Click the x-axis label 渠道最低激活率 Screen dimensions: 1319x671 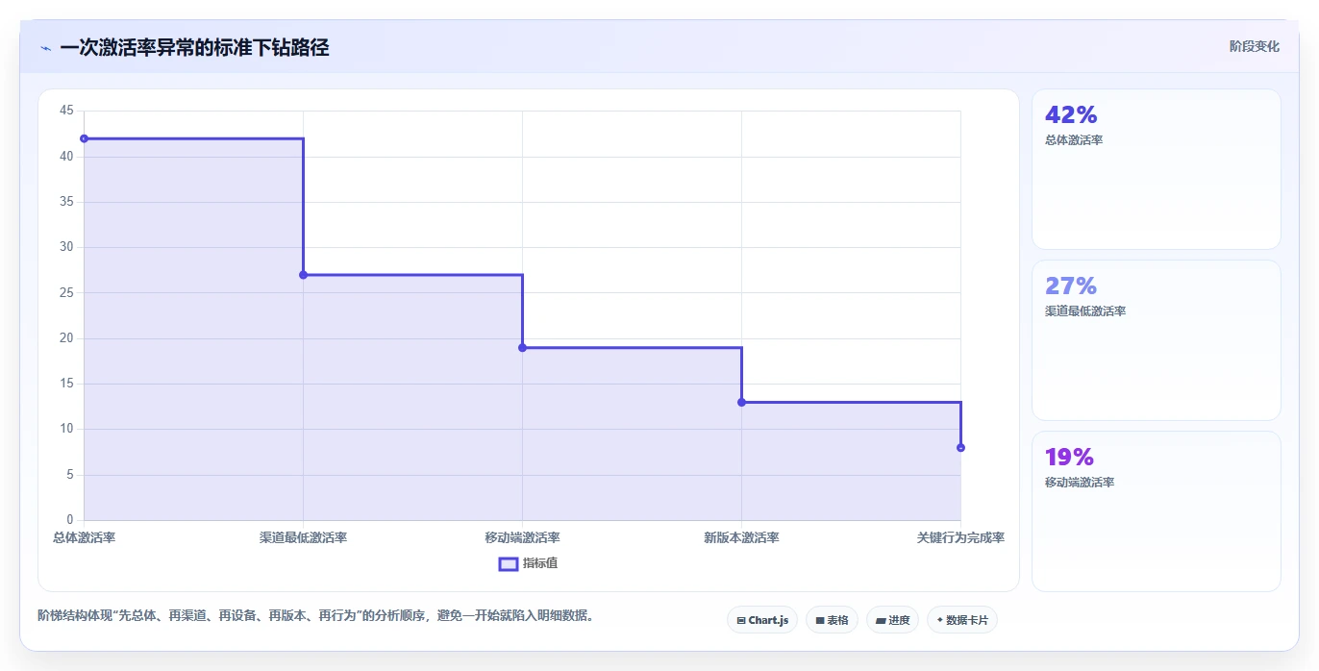click(303, 538)
